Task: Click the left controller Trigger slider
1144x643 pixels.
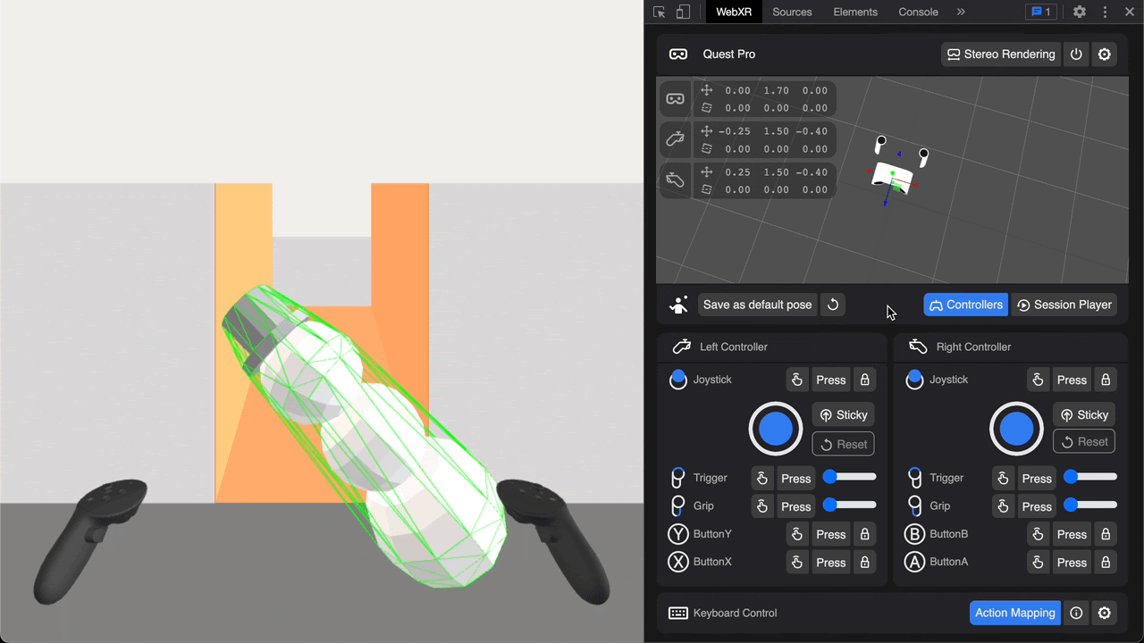Action: 849,477
